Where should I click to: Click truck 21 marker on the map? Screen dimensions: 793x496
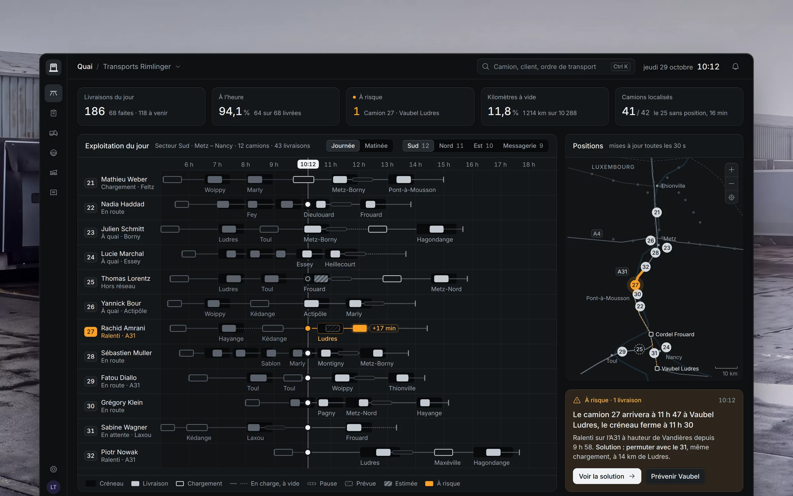click(x=657, y=212)
